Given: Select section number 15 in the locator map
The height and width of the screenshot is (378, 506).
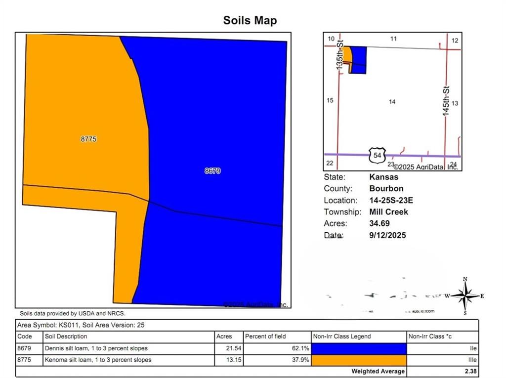Looking at the screenshot, I should (330, 100).
